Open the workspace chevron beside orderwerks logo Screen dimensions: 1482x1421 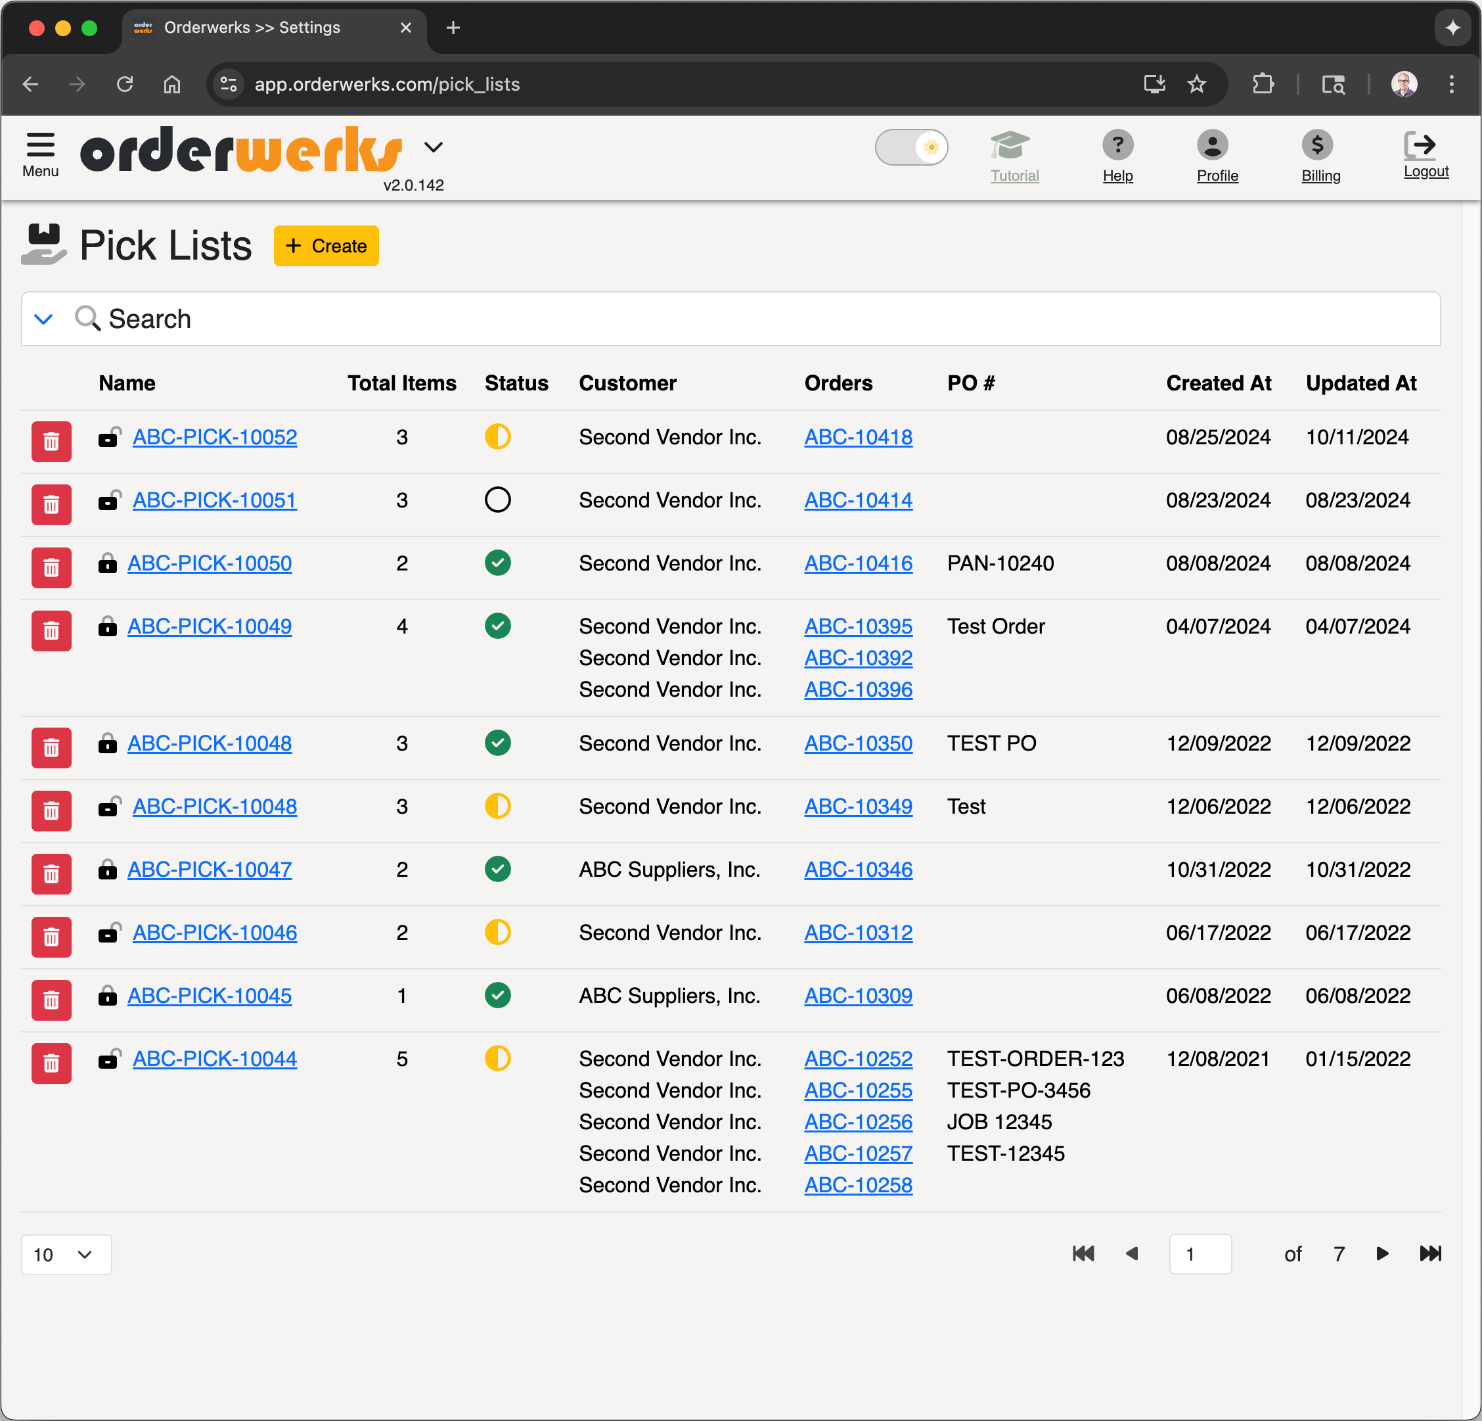click(x=434, y=147)
